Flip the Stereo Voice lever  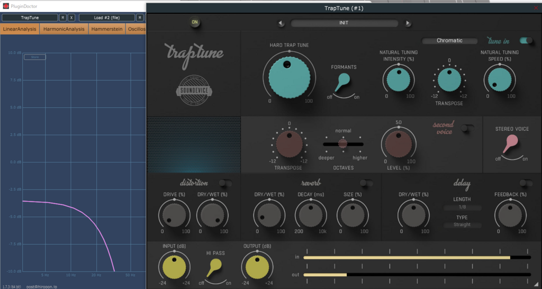[510, 144]
